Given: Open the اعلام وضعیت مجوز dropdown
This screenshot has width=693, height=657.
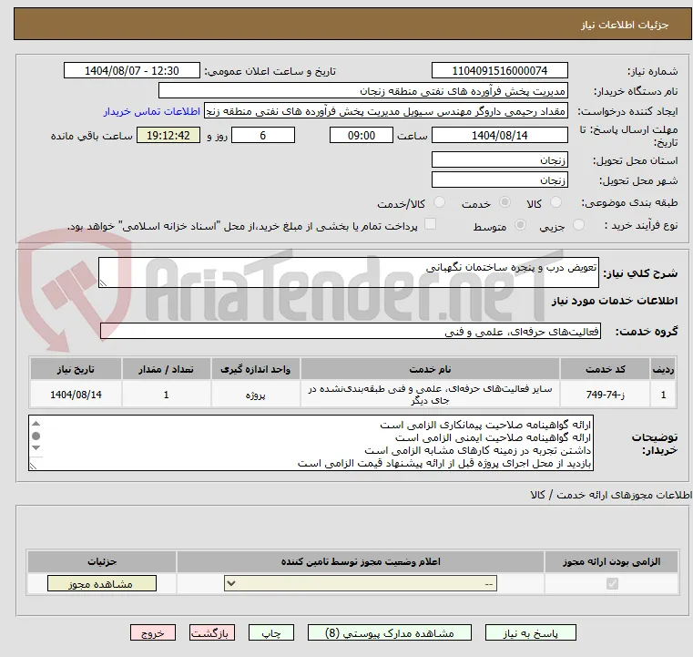Looking at the screenshot, I should 361,583.
